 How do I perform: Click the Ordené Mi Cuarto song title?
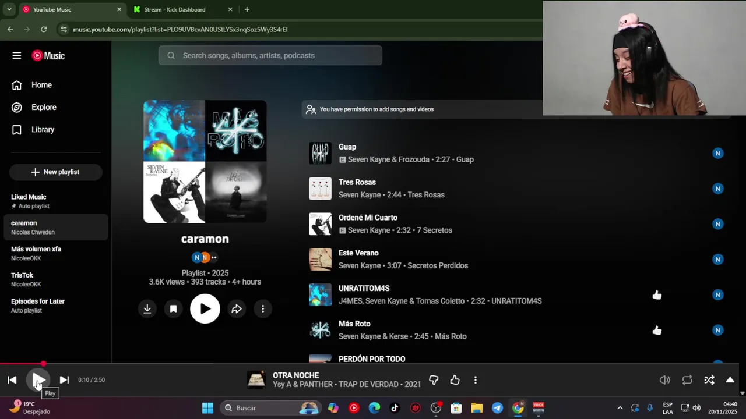coord(368,218)
